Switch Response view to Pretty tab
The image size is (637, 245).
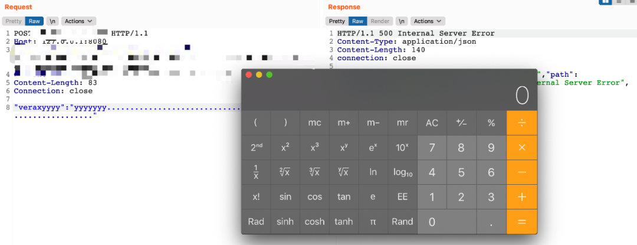pos(337,21)
